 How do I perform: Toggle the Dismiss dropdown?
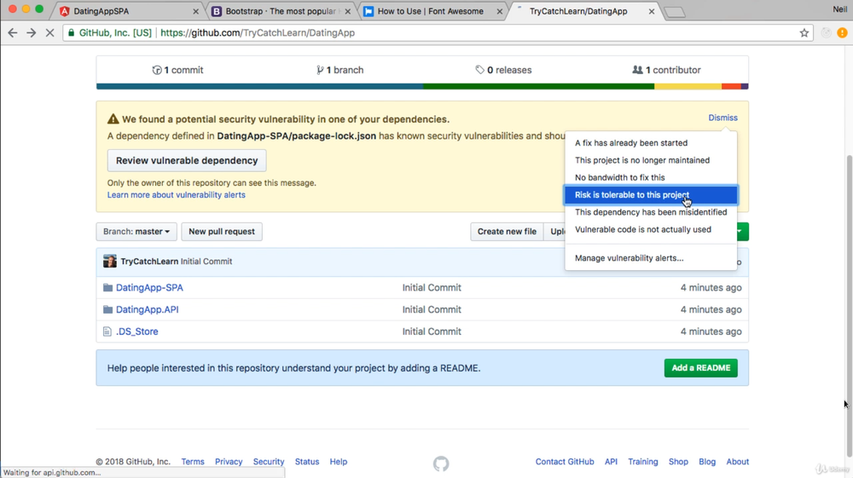point(722,118)
